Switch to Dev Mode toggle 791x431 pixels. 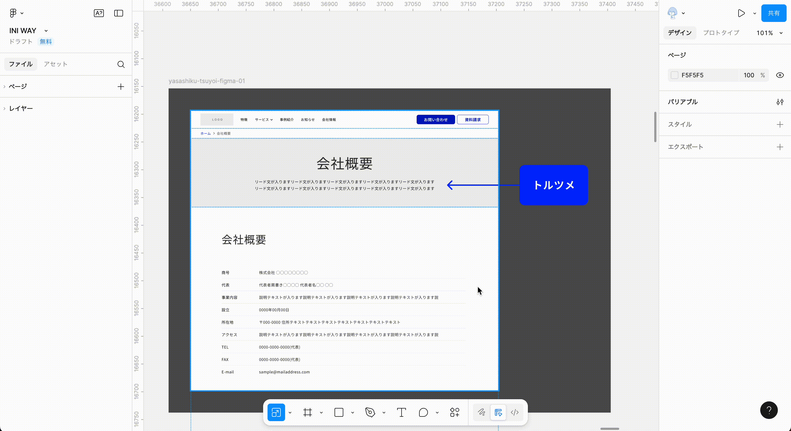[x=515, y=412]
